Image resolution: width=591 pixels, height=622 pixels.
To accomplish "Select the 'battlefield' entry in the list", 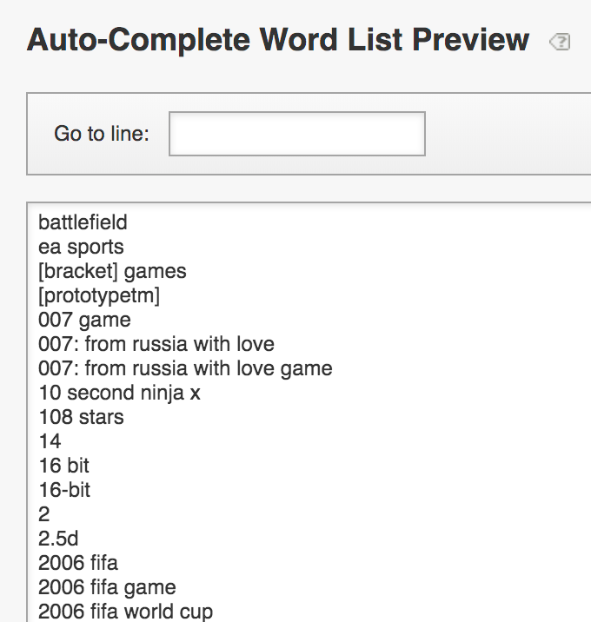I will point(83,222).
